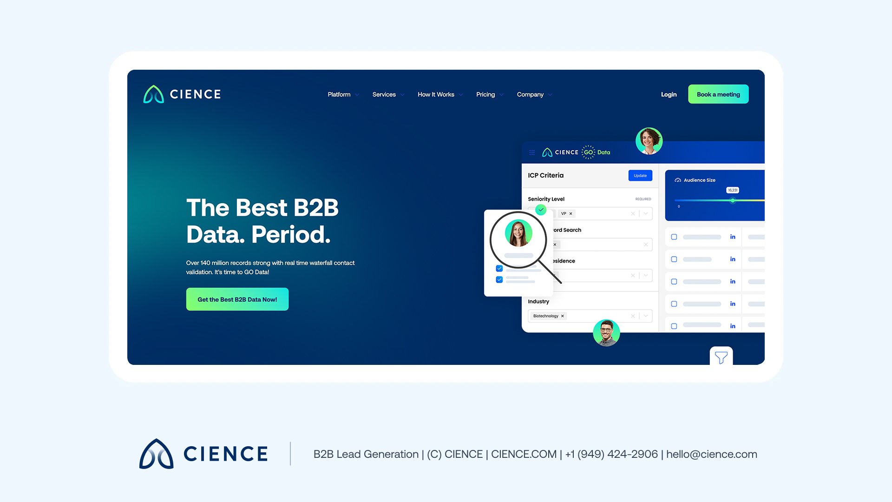Expand the Platform dropdown menu
892x502 pixels.
click(342, 94)
